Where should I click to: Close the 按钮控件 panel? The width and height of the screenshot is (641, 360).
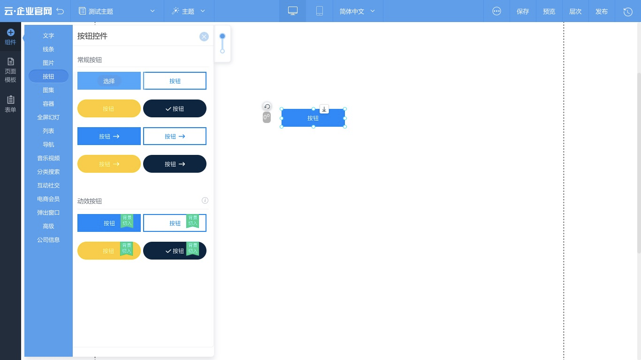[x=204, y=37]
